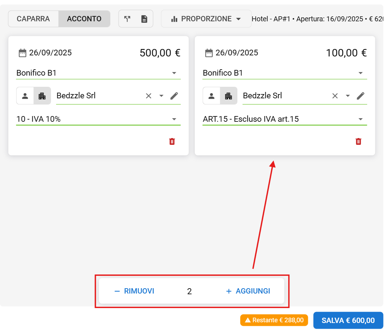The height and width of the screenshot is (334, 386).
Task: Switch to the Caparra tab
Action: pyautogui.click(x=33, y=19)
